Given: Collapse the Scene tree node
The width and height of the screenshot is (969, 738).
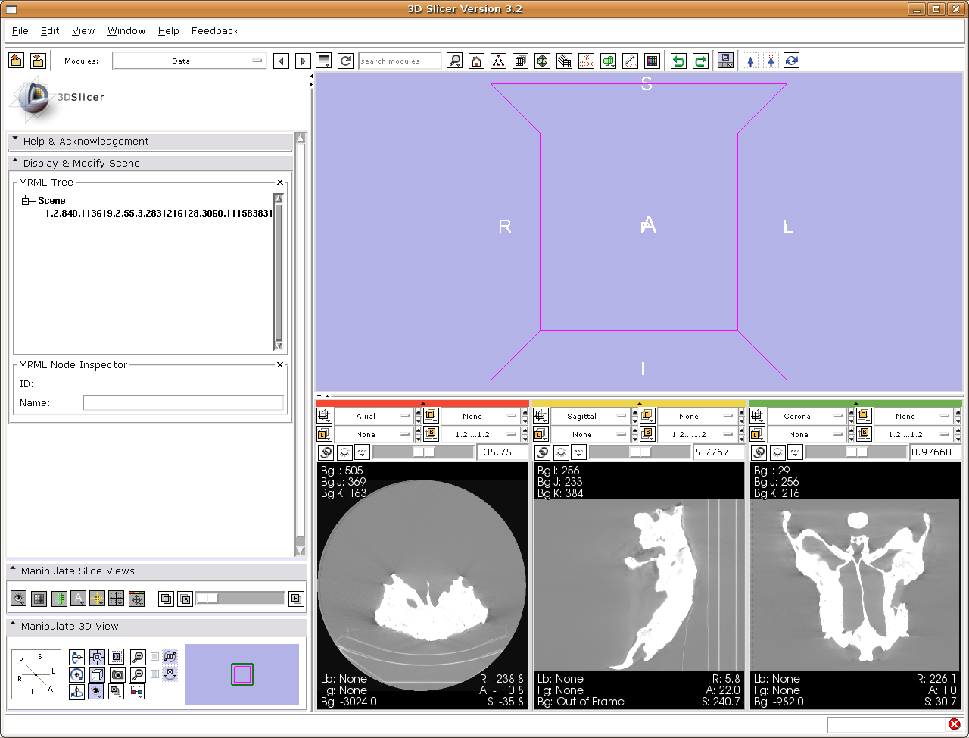Looking at the screenshot, I should [25, 201].
